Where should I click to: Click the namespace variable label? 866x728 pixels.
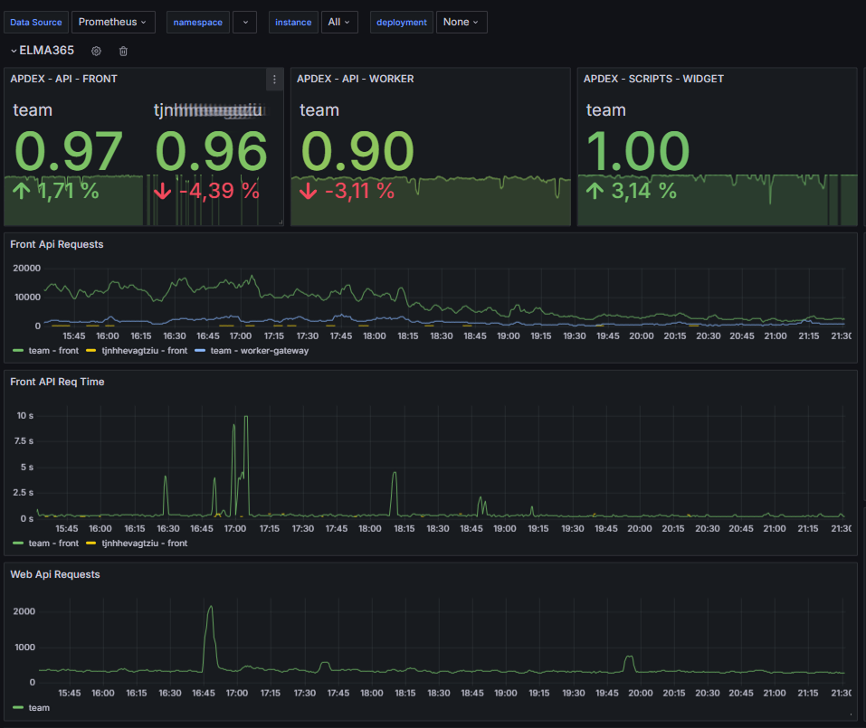point(197,22)
